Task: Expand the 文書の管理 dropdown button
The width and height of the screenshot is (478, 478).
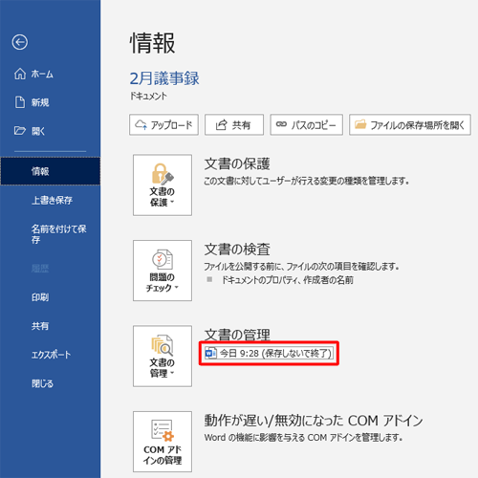Action: (x=163, y=356)
